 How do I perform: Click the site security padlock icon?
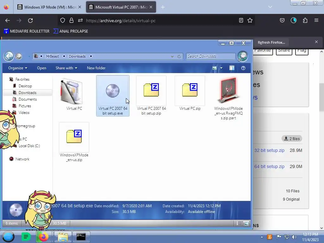[x=72, y=20]
